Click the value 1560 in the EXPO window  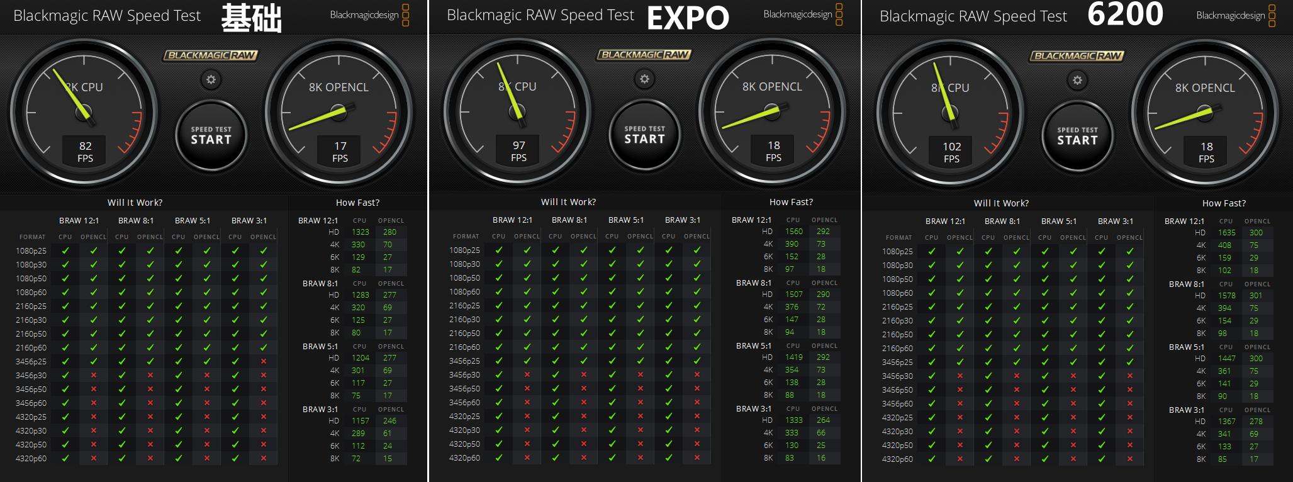pyautogui.click(x=794, y=232)
